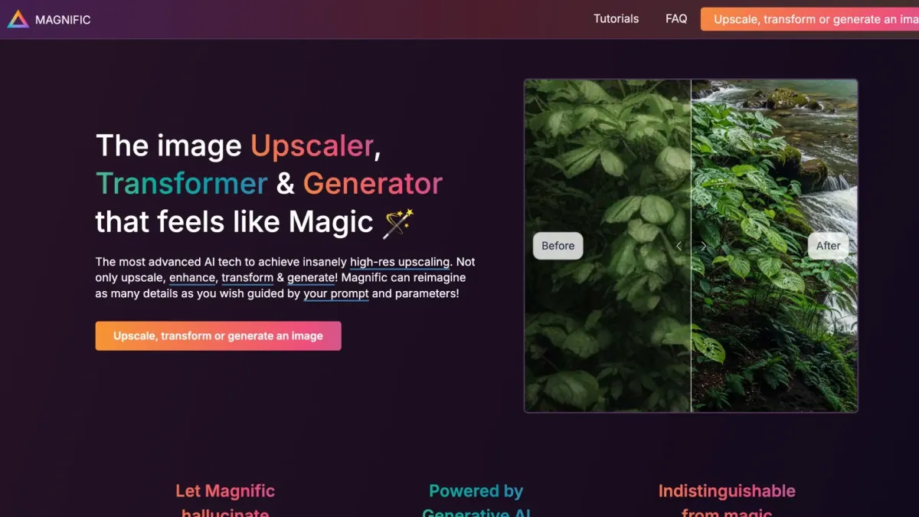Screen dimensions: 919x517
Task: Click the After label on the image
Action: tap(828, 246)
